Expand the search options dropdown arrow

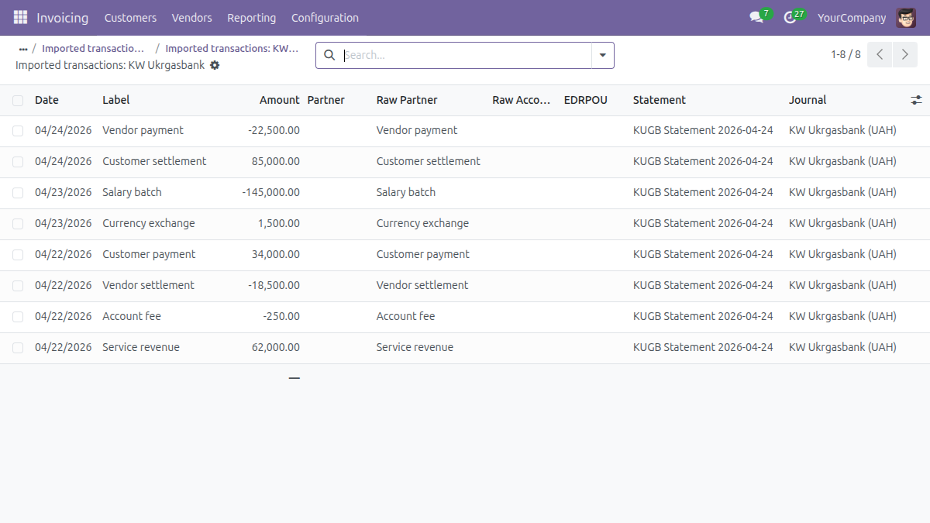(603, 55)
